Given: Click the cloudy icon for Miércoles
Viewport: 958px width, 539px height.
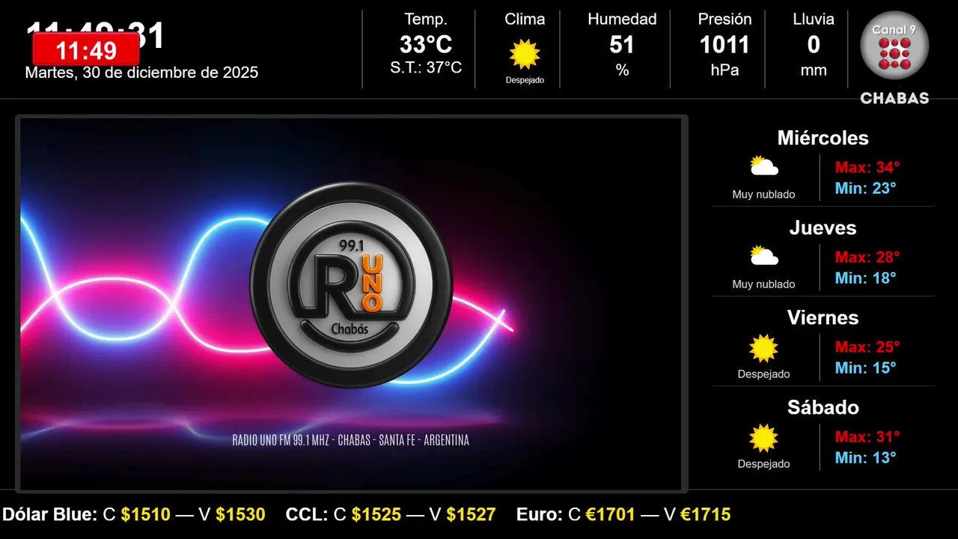Looking at the screenshot, I should 764,166.
